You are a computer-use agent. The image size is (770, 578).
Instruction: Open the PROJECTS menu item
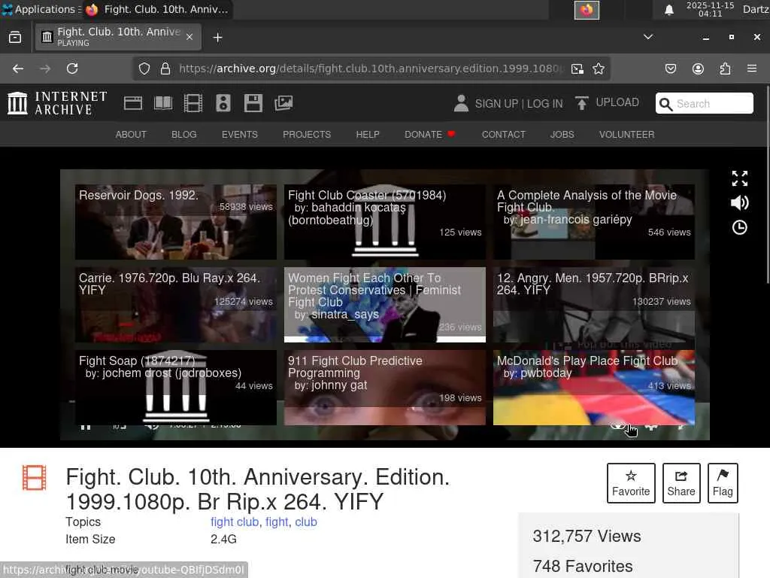pyautogui.click(x=307, y=135)
